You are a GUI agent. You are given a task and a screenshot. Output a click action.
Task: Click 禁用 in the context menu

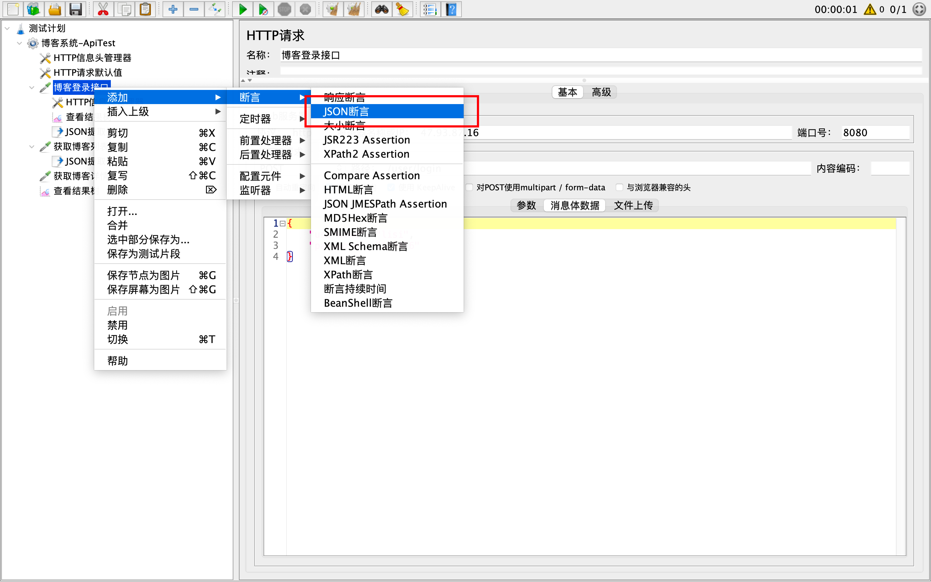coord(160,326)
